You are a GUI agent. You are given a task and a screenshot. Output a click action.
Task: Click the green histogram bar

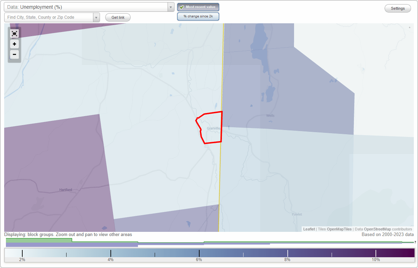tap(39, 240)
